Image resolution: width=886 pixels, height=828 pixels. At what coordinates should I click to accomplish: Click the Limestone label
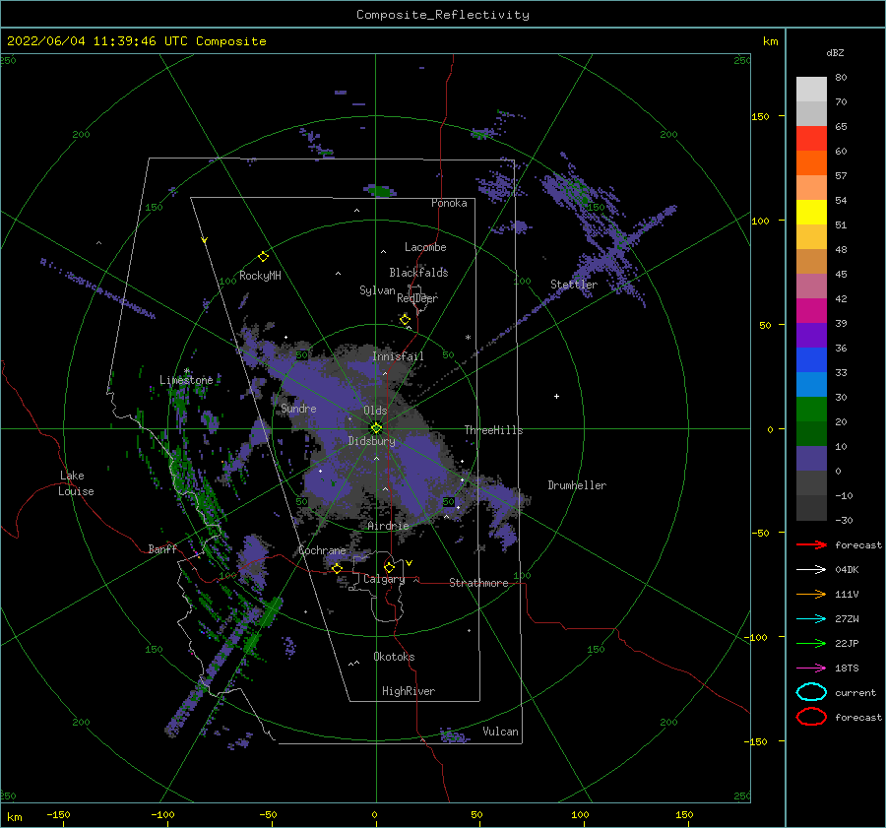(186, 380)
